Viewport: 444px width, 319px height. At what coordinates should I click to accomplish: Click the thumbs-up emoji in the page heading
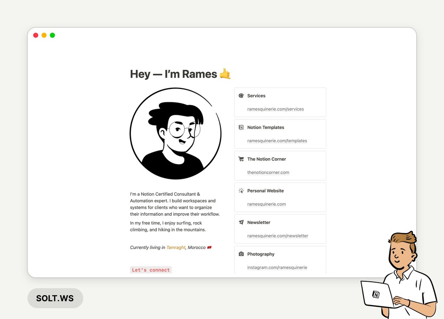pyautogui.click(x=225, y=74)
